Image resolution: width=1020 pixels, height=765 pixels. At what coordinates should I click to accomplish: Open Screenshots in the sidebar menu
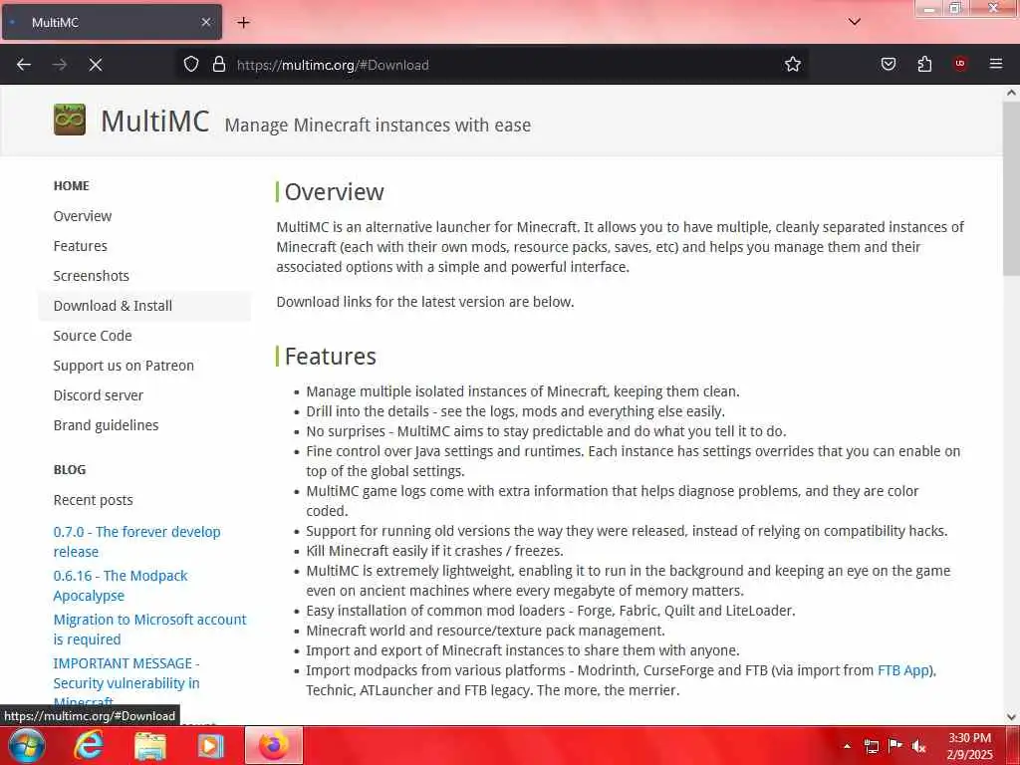point(91,276)
